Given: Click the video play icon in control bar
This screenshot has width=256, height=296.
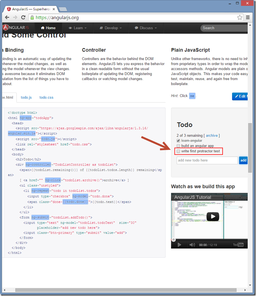Looking at the screenshot, I should (179, 245).
